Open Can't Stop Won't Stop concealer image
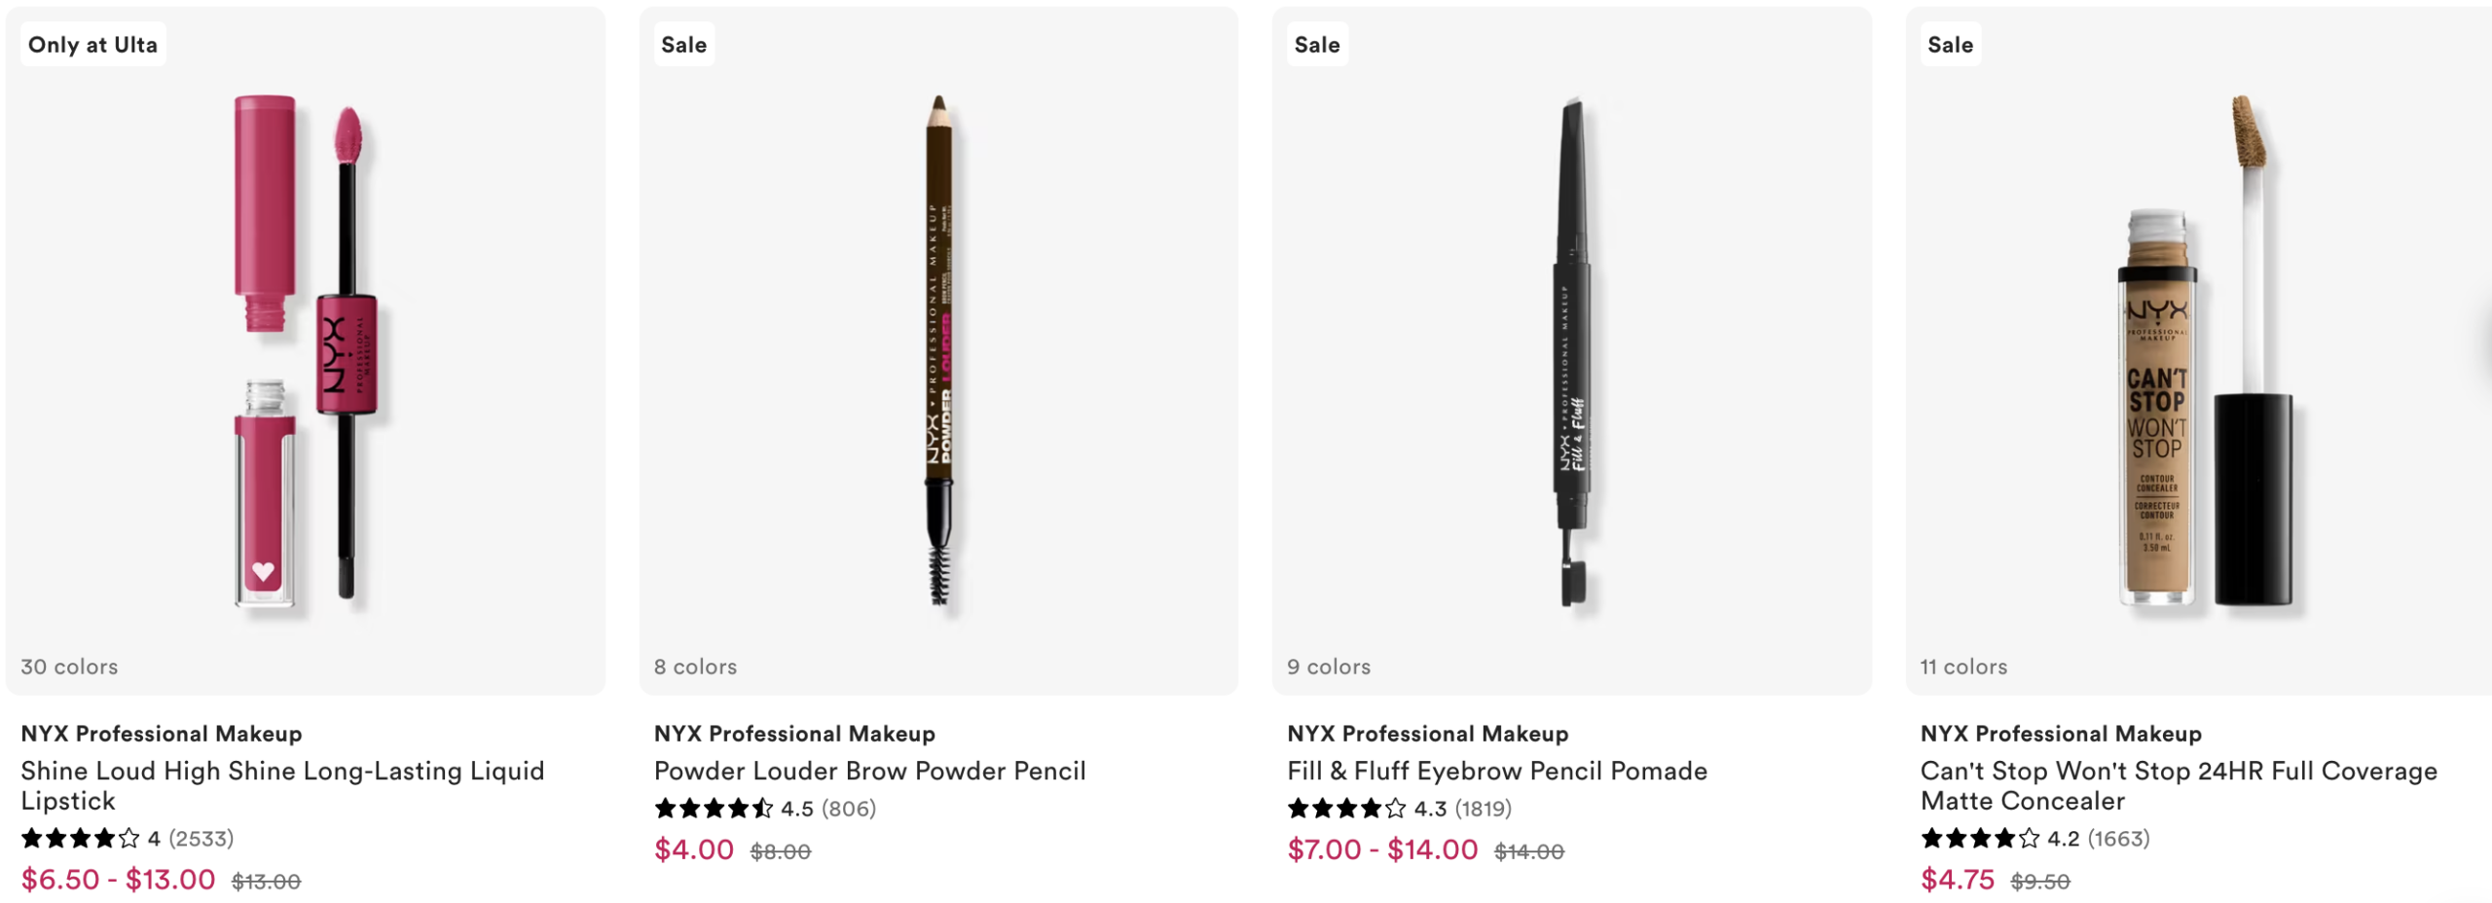 pyautogui.click(x=2200, y=350)
